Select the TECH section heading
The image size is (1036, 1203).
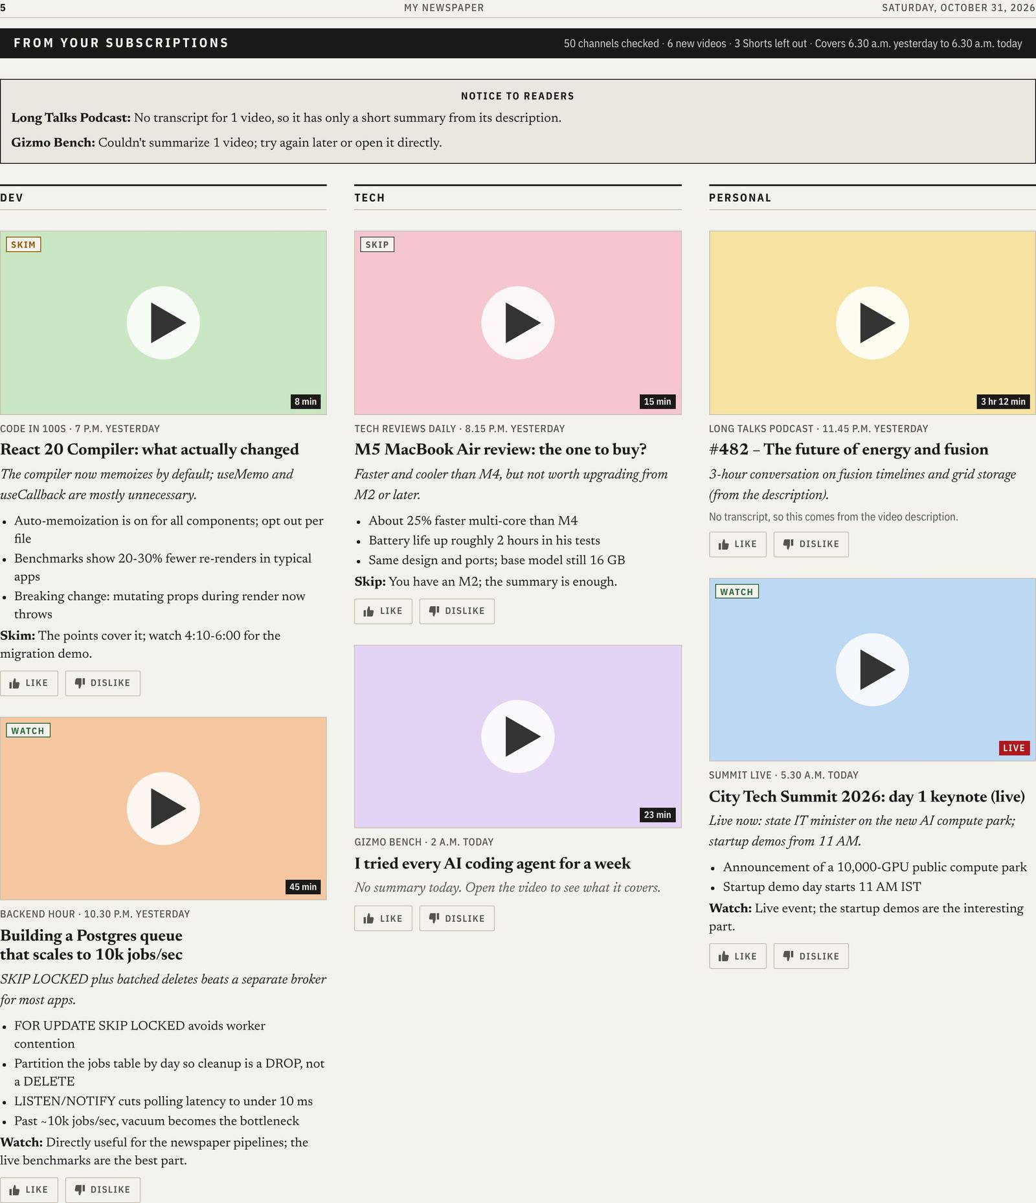[370, 198]
